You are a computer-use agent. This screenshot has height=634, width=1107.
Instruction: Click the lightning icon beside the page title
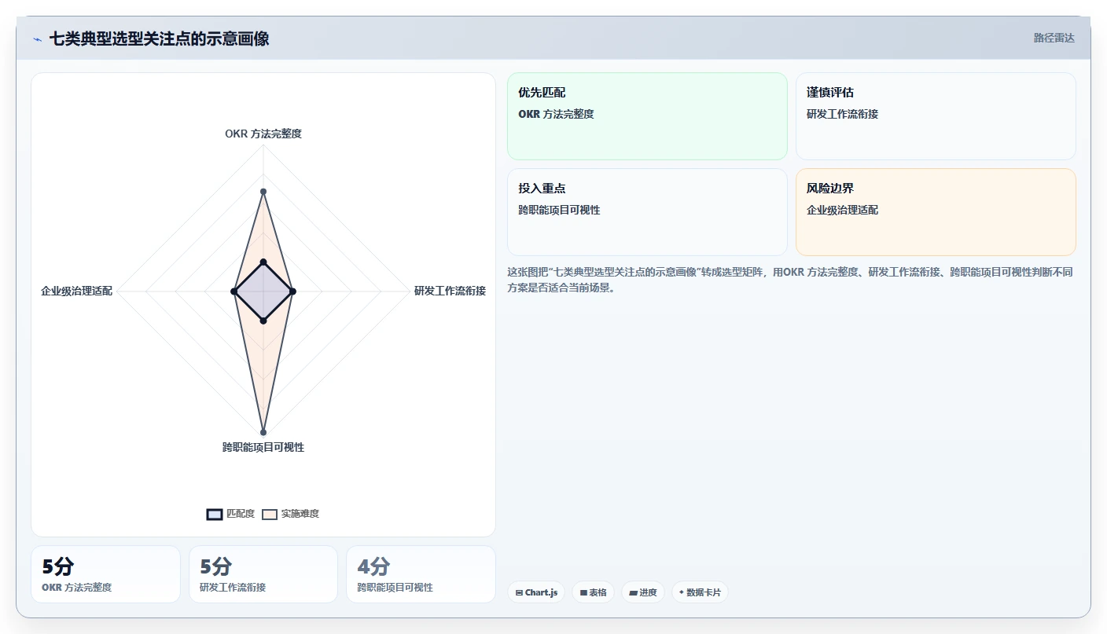(x=37, y=38)
